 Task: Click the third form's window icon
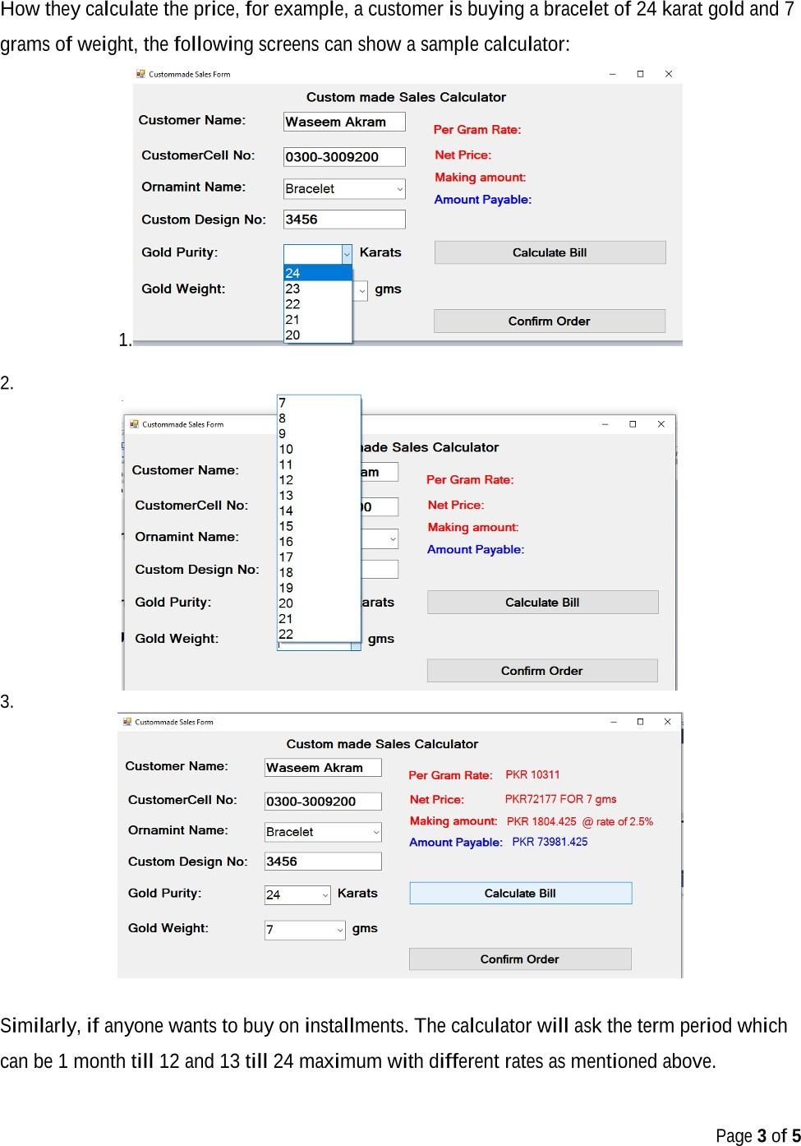127,722
